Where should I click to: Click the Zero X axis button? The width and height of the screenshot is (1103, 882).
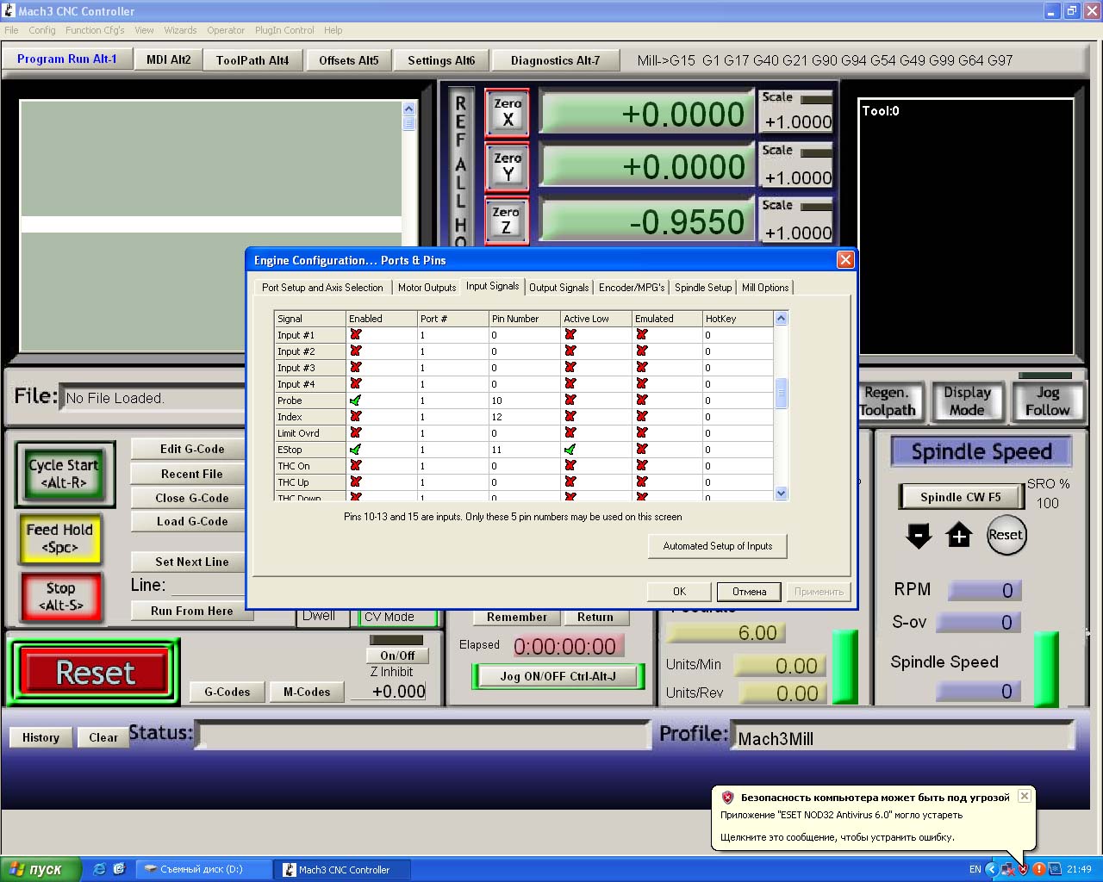508,113
